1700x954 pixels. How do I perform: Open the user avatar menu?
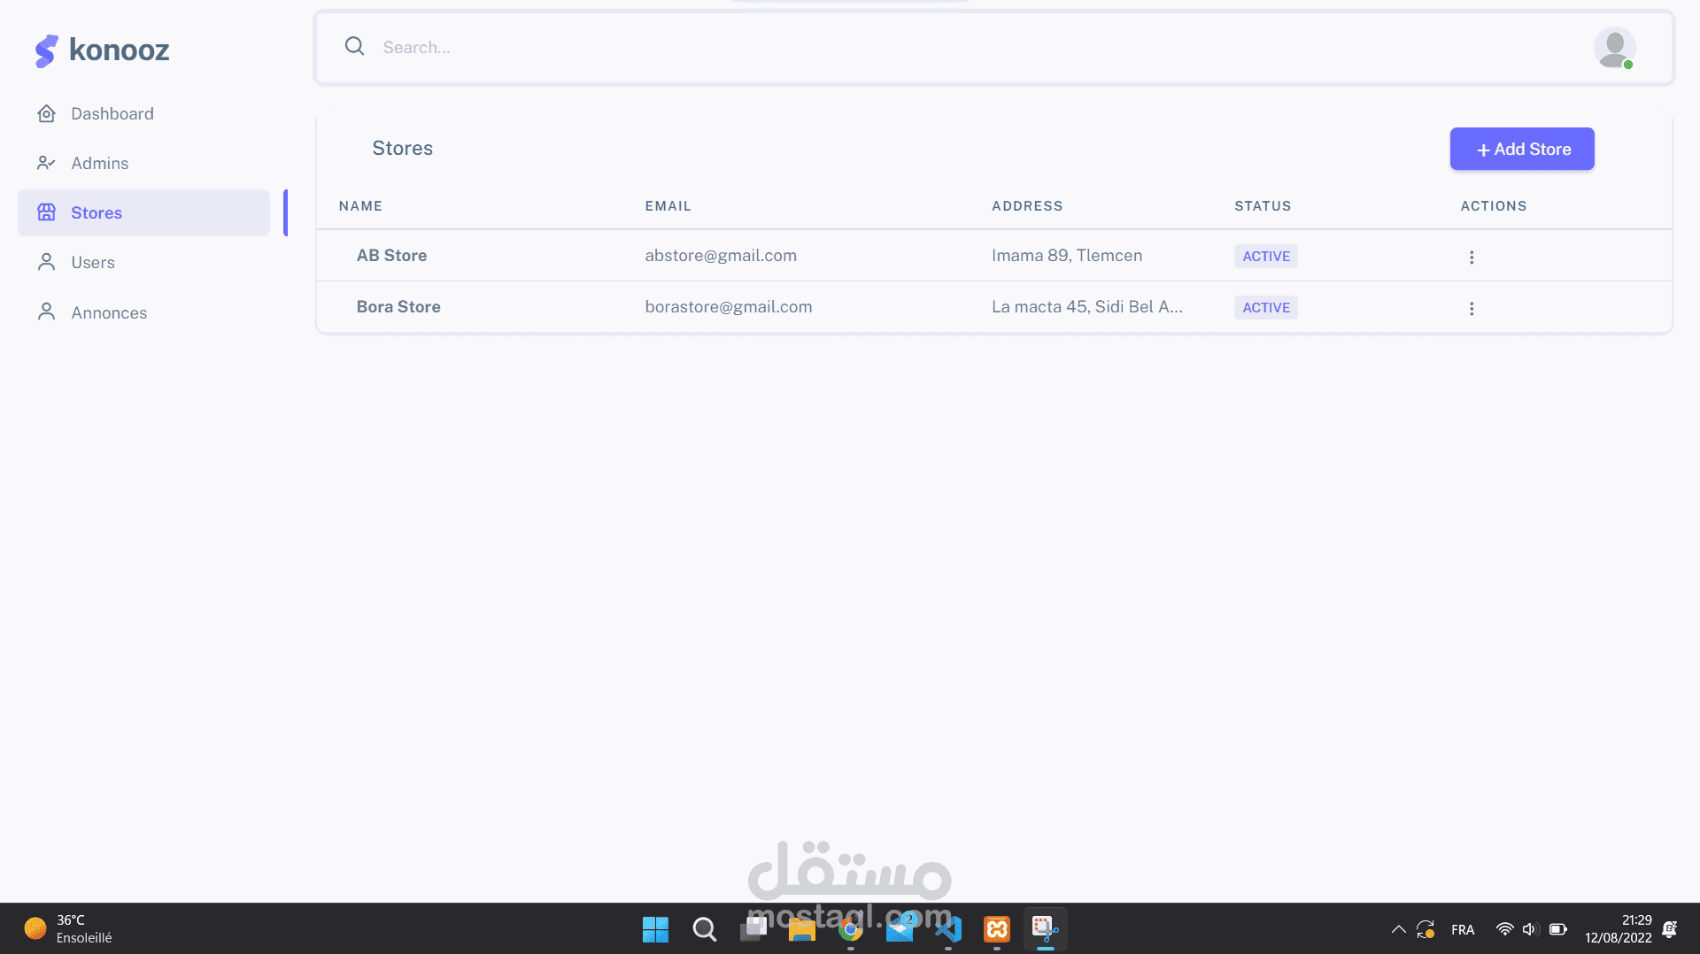point(1614,48)
